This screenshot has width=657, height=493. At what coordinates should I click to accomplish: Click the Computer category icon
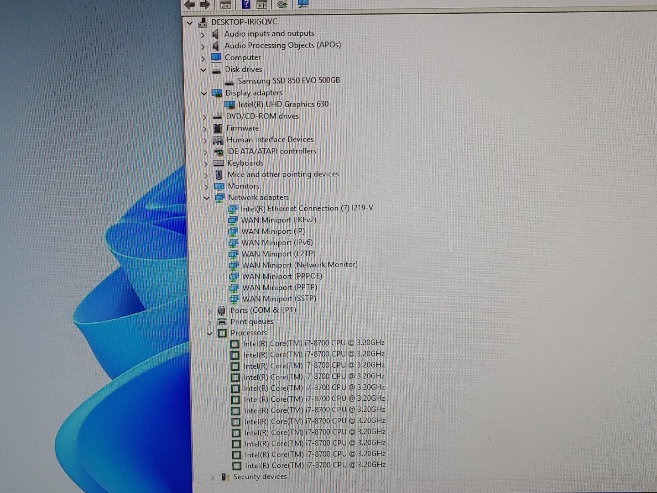point(216,58)
